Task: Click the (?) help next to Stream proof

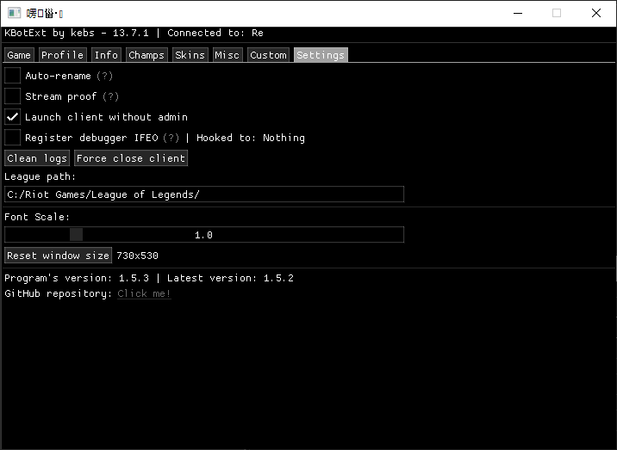Action: click(110, 96)
